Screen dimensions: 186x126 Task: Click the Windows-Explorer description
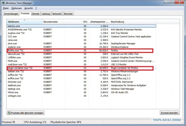point(120,47)
